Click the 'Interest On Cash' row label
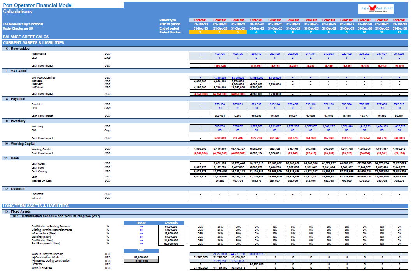412x274 pixels. (x=42, y=181)
